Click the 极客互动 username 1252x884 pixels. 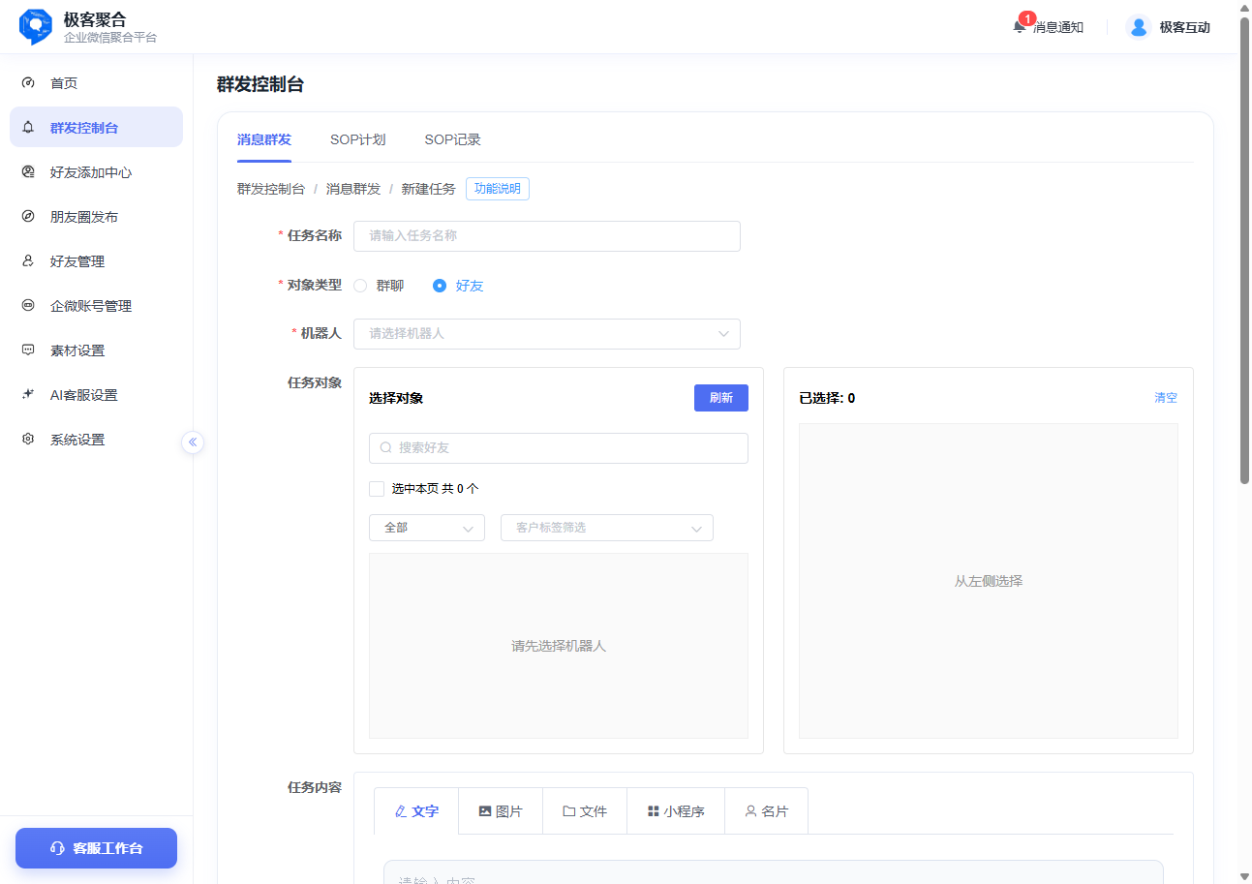point(1185,27)
